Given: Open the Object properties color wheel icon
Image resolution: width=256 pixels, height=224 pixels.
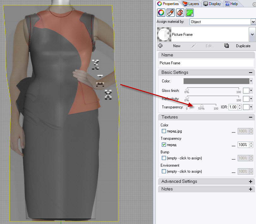Looking at the screenshot, I should coord(161,13).
